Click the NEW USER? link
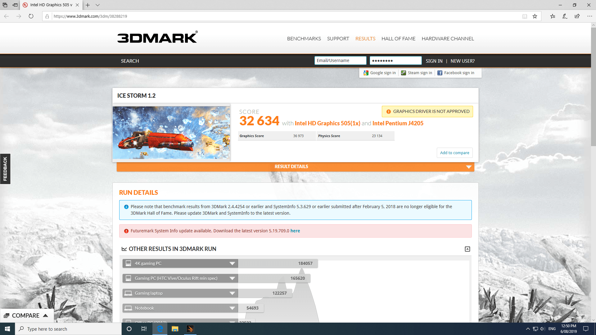The image size is (596, 335). 463,61
